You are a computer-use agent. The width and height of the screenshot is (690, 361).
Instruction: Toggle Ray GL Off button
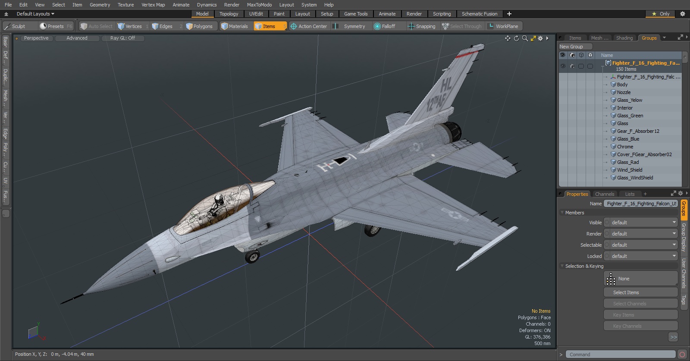pos(122,38)
